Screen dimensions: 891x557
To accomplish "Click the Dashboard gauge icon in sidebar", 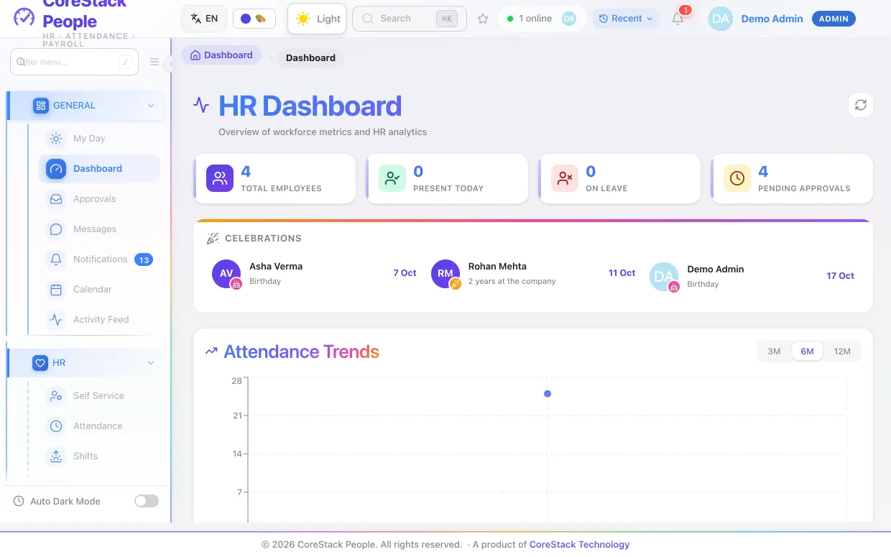I will [56, 169].
